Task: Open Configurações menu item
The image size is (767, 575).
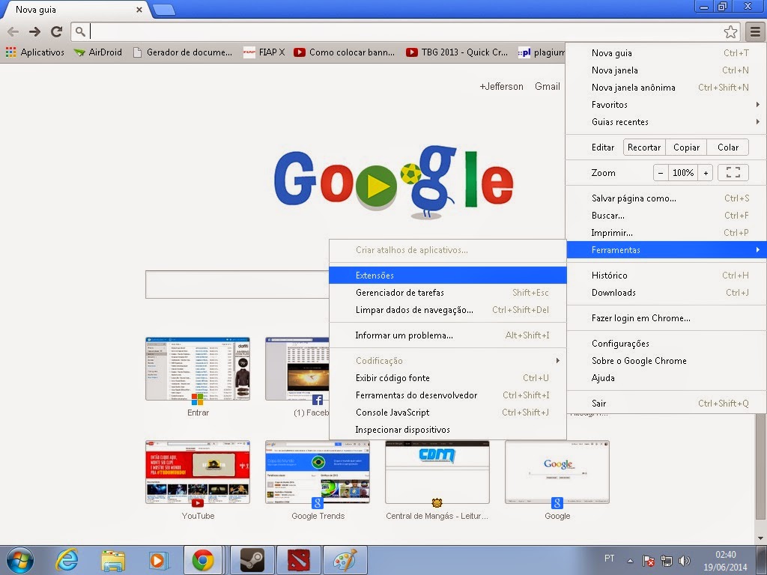Action: (x=666, y=344)
